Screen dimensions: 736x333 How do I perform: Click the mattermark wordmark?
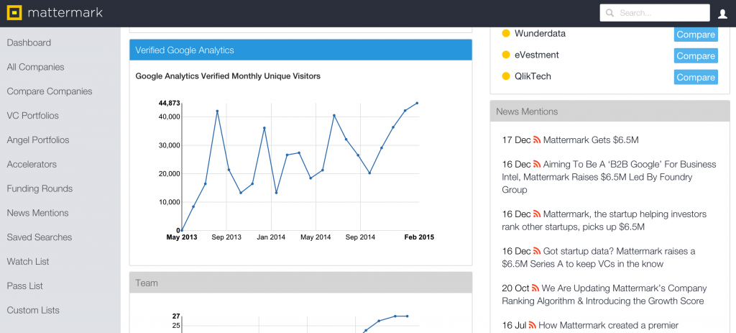65,13
